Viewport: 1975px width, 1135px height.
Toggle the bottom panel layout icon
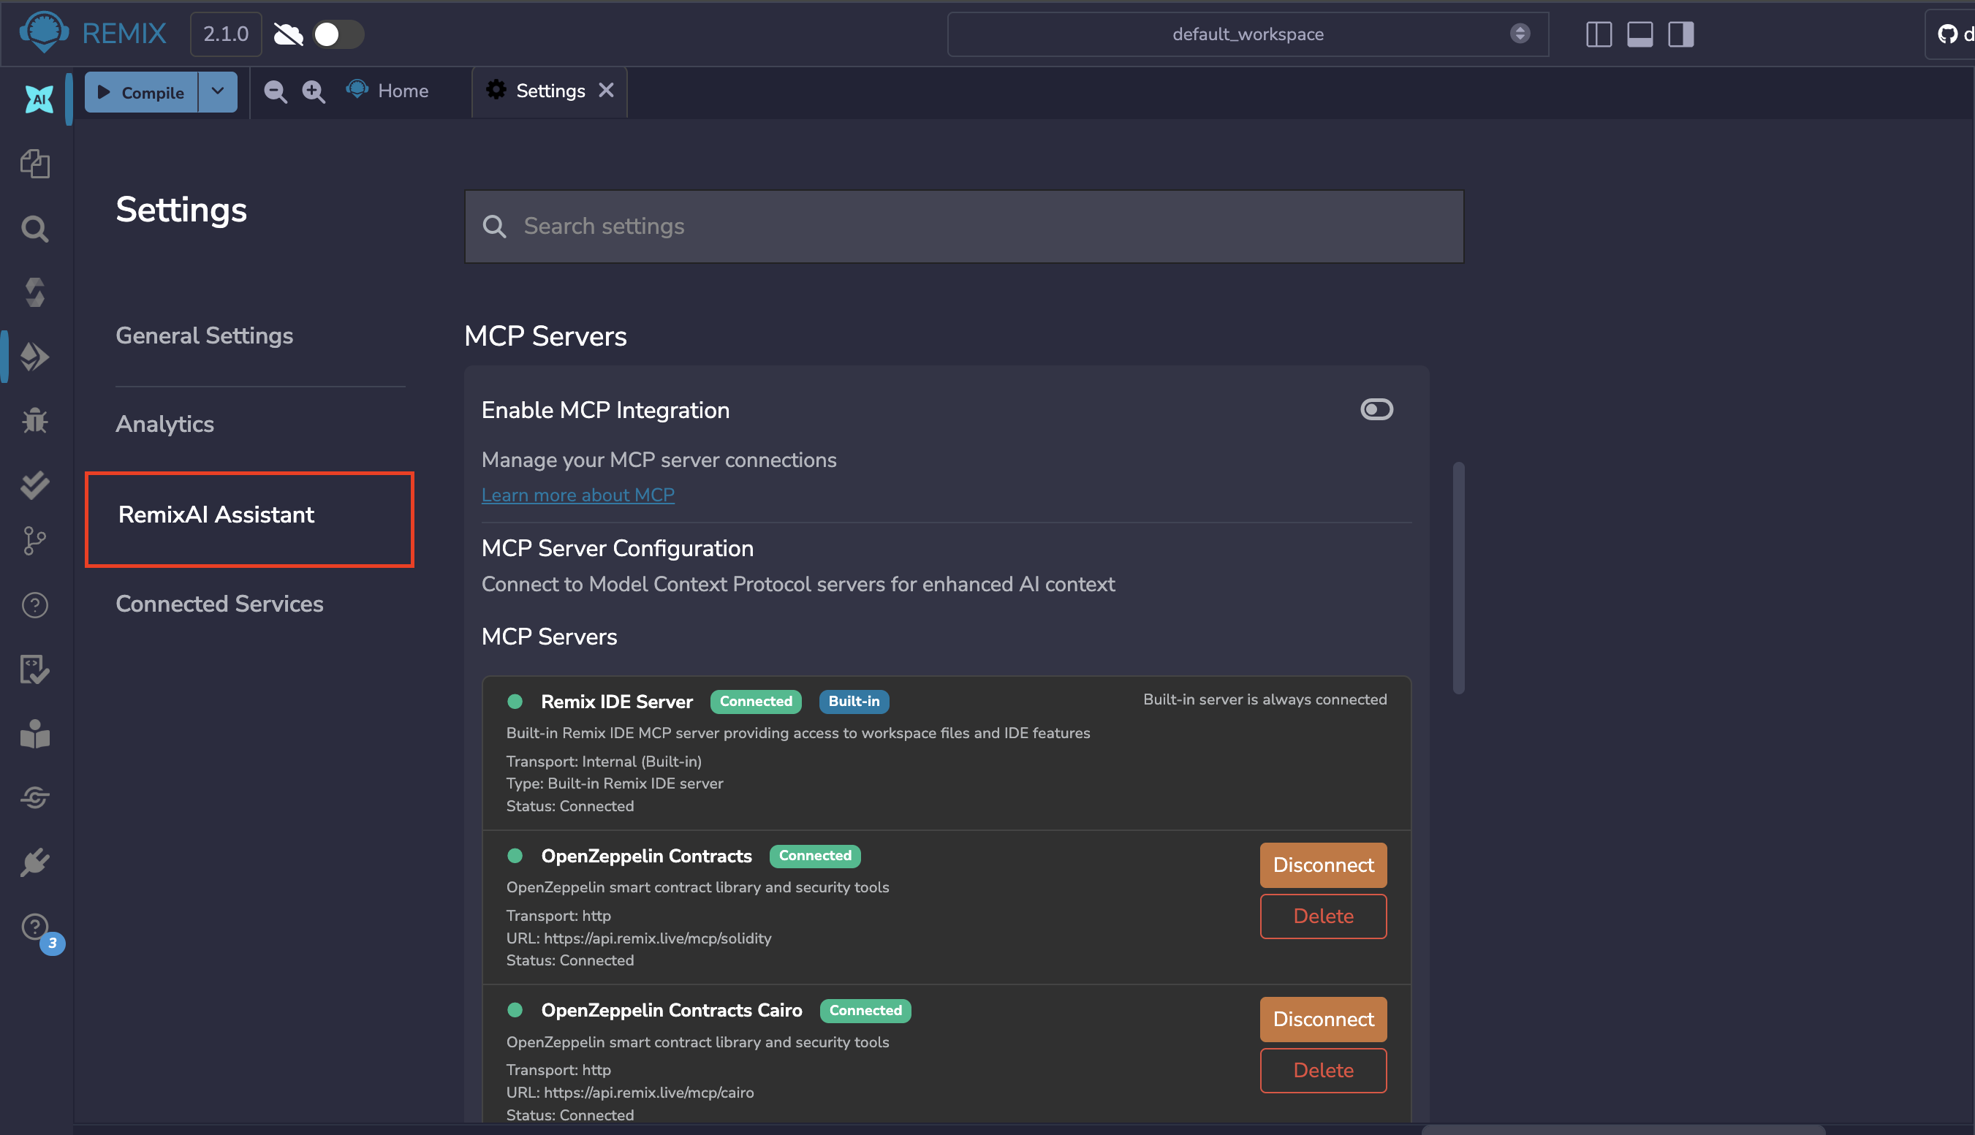(1639, 34)
